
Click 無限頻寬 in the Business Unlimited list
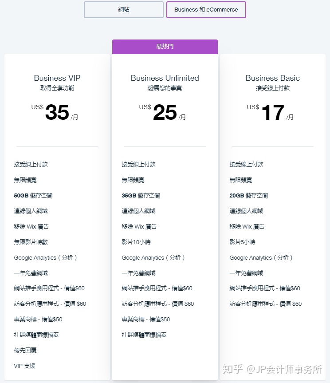pyautogui.click(x=133, y=180)
